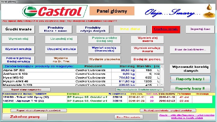
Task: Click Wymień emulsję (Stanowisko) button
Action: [105, 50]
